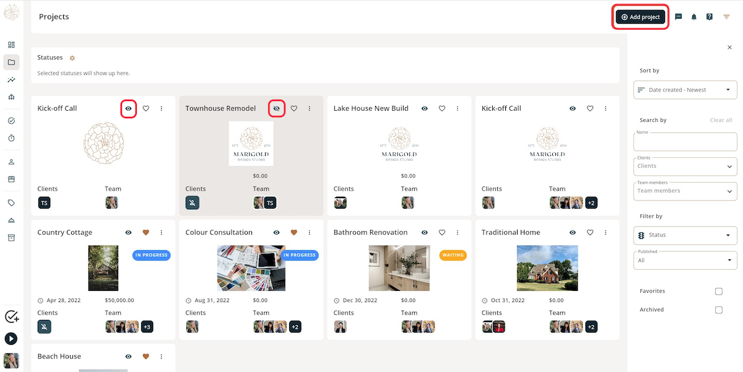743x372 pixels.
Task: Favorite Townhouse Remodel with the heart icon
Action: pos(294,108)
